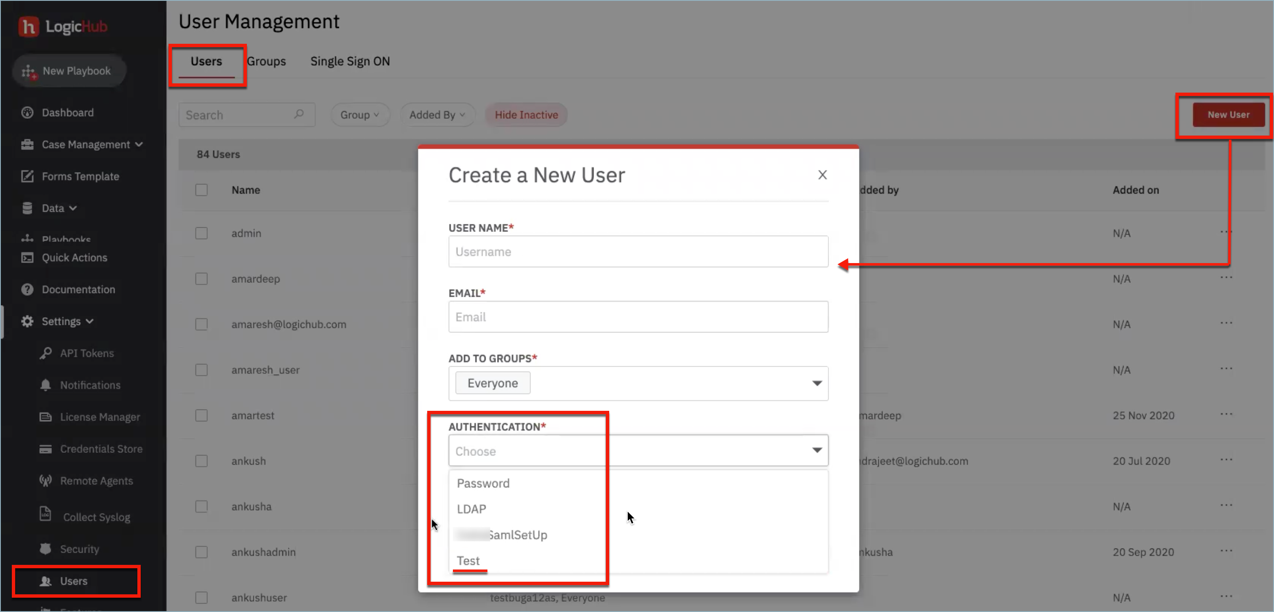This screenshot has width=1274, height=612.
Task: Collapse the Settings menu chevron
Action: tap(89, 321)
